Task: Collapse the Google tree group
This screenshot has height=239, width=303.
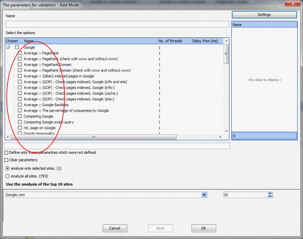Action: 8,47
